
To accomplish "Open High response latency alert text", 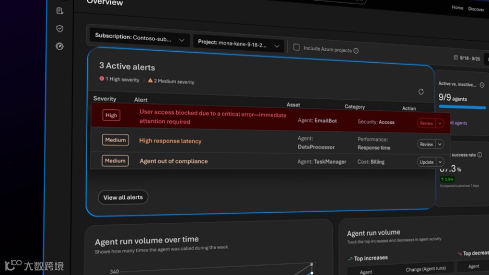I will point(170,141).
